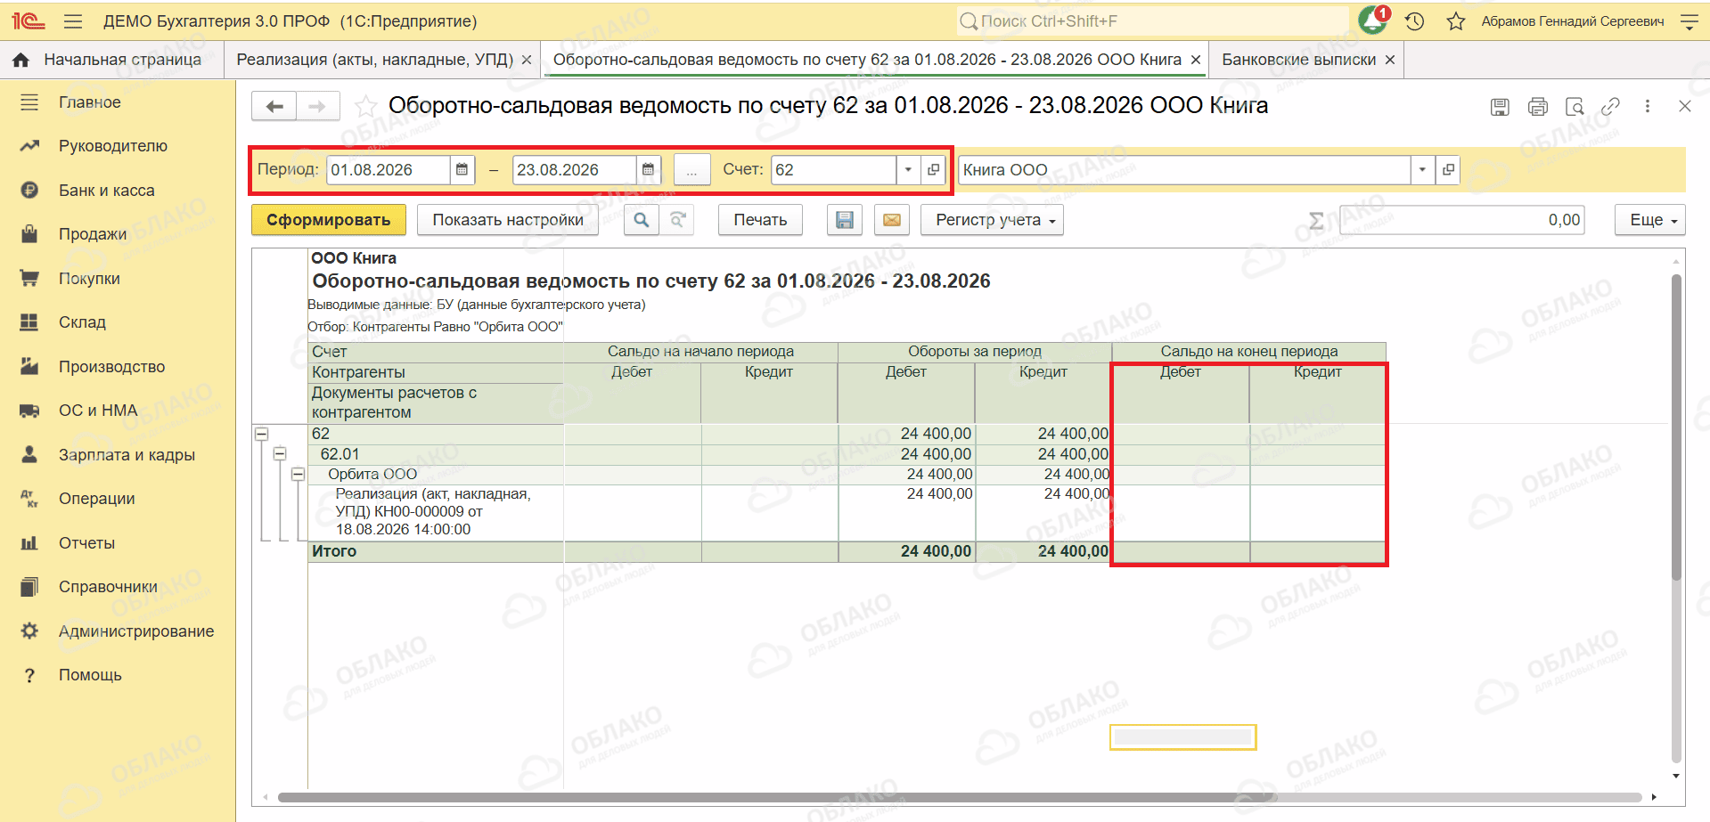The width and height of the screenshot is (1710, 822).
Task: Send report by email envelope icon
Action: click(x=891, y=220)
